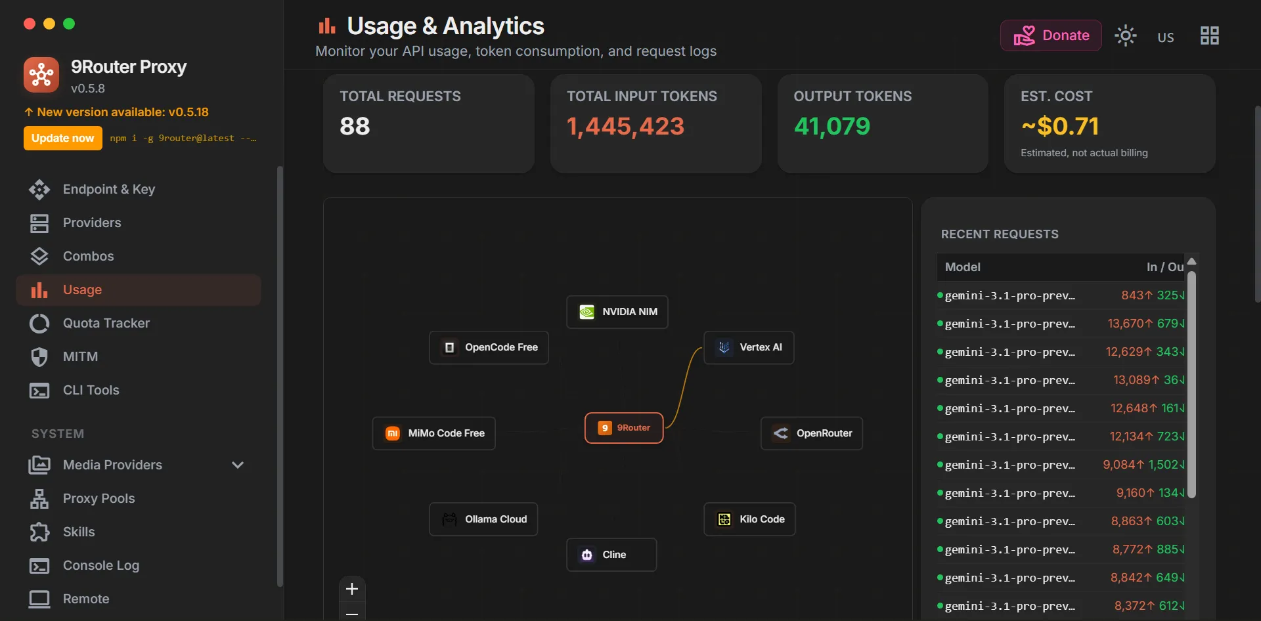Image resolution: width=1261 pixels, height=621 pixels.
Task: Select the request row with 12,629 input tokens
Action: [x=1061, y=352]
